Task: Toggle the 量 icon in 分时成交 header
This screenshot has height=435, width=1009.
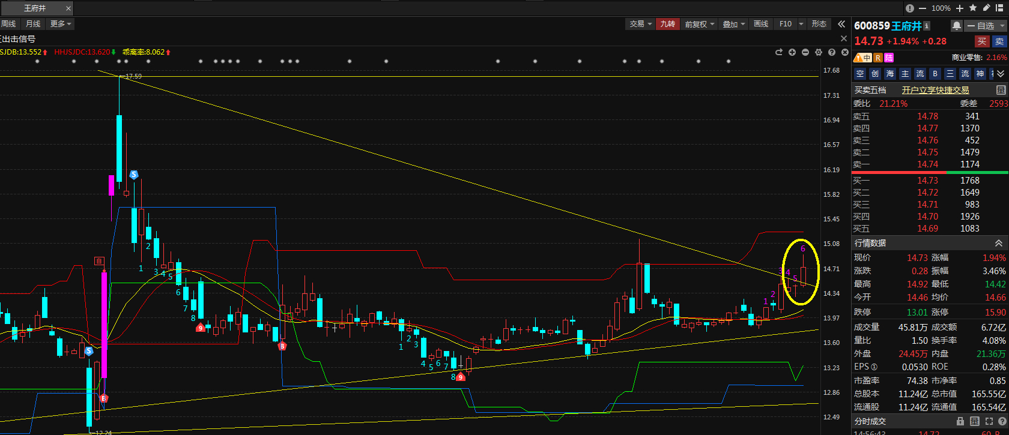Action: point(975,421)
